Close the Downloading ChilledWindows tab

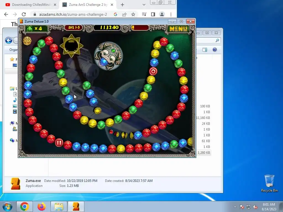pyautogui.click(x=55, y=5)
